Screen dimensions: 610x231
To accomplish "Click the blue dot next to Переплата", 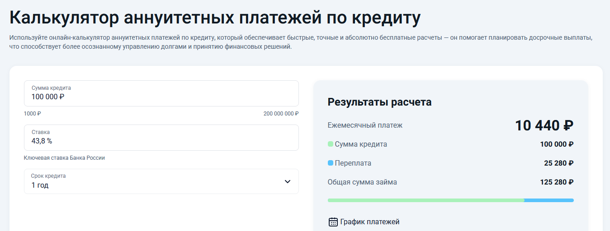I will coord(330,163).
